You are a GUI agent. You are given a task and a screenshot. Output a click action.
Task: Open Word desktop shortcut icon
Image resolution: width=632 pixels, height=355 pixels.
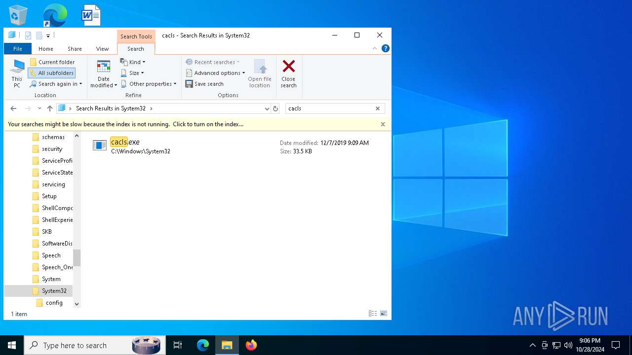point(91,15)
